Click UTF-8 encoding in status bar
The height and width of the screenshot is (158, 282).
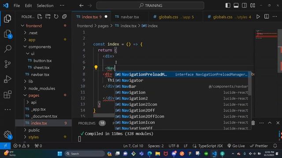(x=174, y=146)
